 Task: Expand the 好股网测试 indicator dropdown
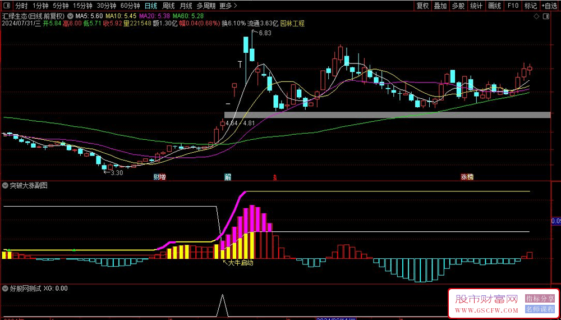point(6,289)
